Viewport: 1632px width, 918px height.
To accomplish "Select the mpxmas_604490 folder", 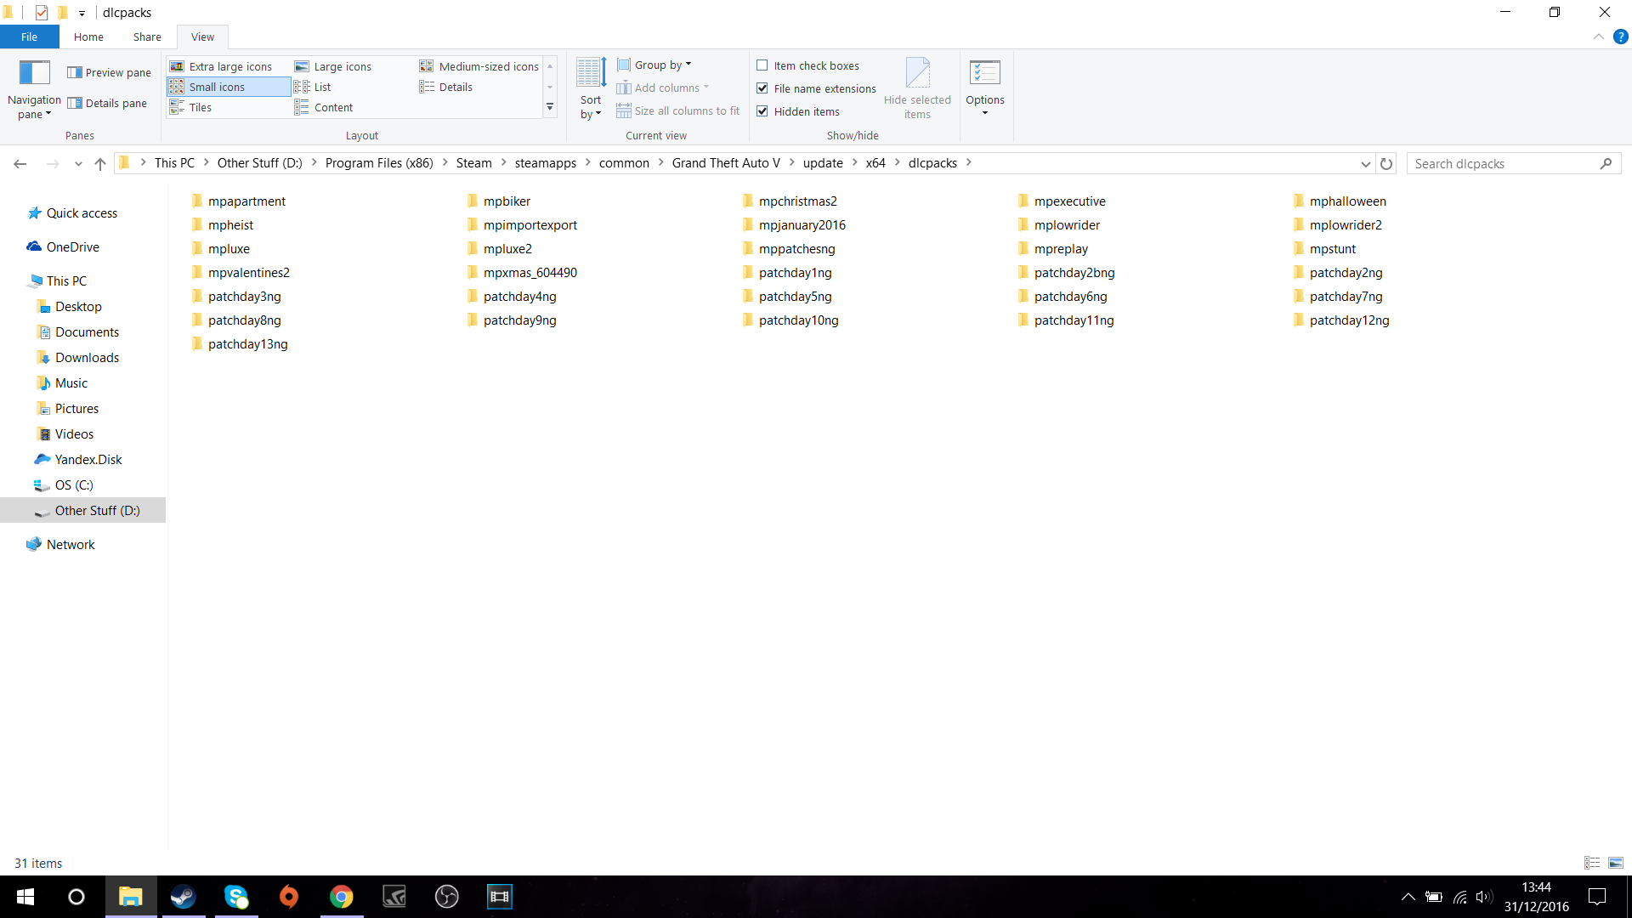I will click(523, 273).
